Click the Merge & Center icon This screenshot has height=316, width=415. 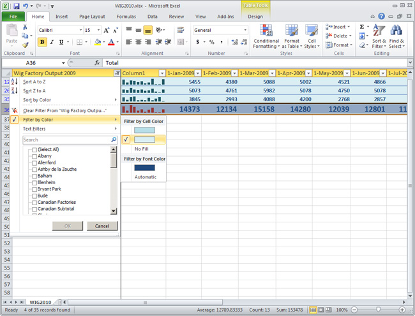[181, 42]
